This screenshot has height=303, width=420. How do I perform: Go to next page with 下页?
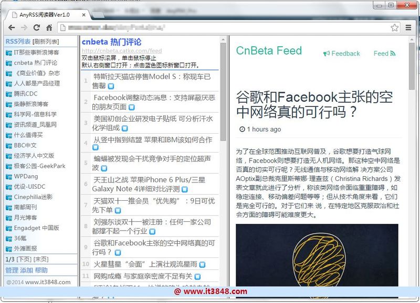click(24, 259)
